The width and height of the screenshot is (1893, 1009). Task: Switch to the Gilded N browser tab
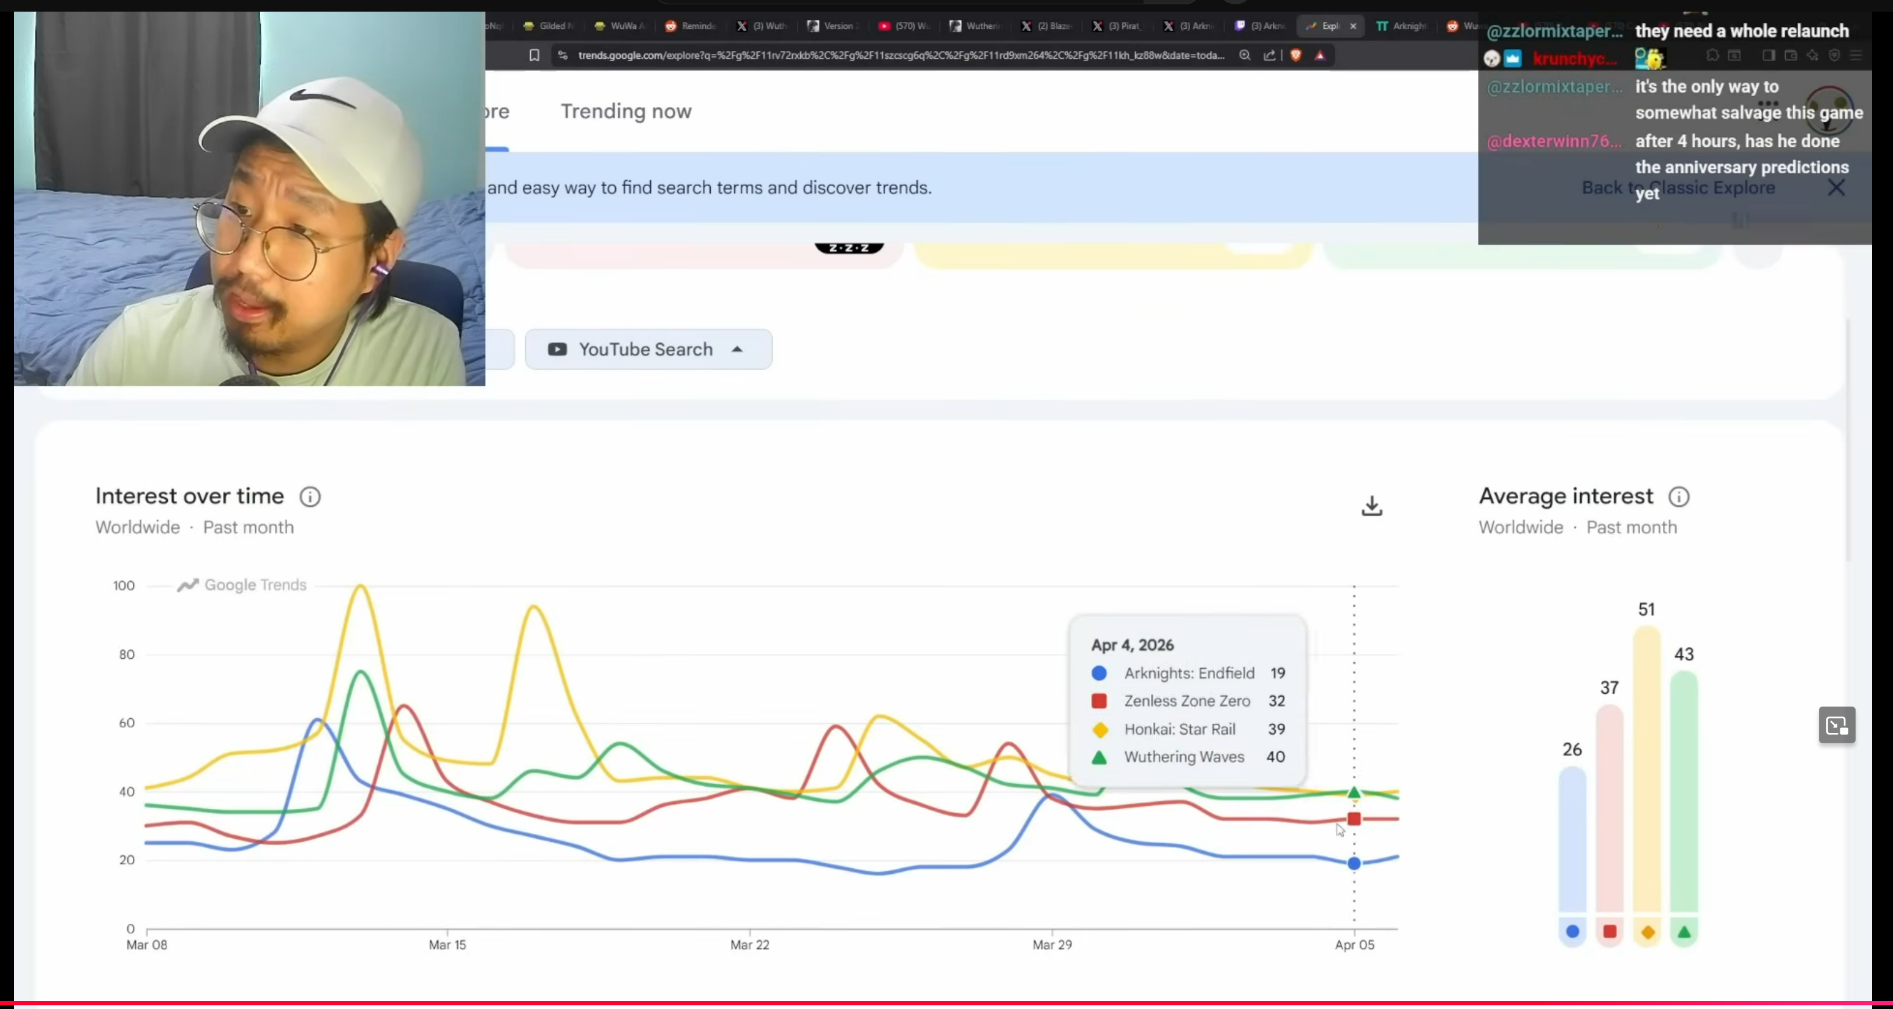549,26
